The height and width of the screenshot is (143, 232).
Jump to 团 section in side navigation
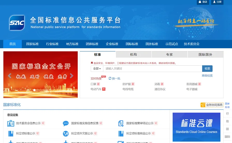point(227,129)
